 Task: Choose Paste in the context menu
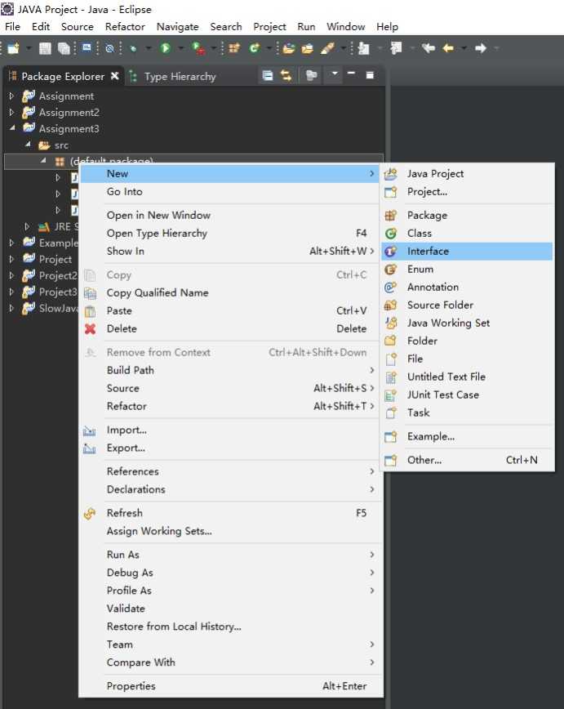[x=230, y=311]
